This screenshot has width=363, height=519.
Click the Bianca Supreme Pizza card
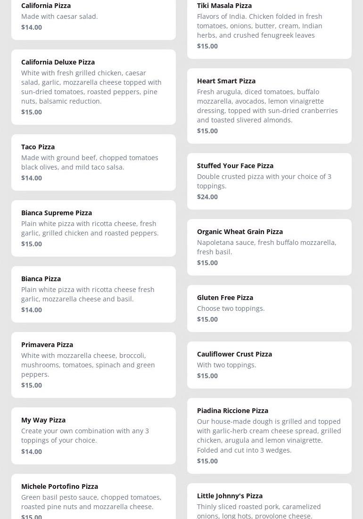(x=93, y=228)
